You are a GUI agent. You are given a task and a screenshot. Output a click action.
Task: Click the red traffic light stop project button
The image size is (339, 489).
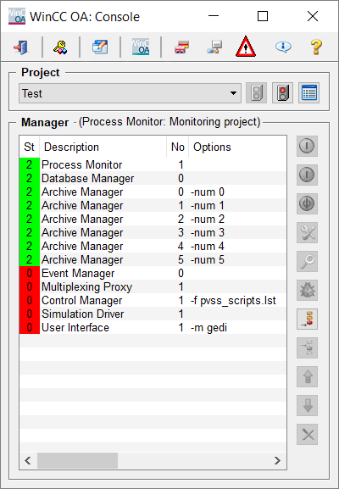[x=282, y=93]
